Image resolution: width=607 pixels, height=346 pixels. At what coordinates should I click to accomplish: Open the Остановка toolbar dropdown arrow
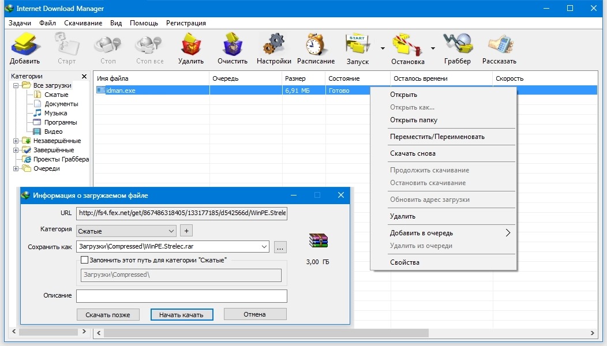point(433,49)
